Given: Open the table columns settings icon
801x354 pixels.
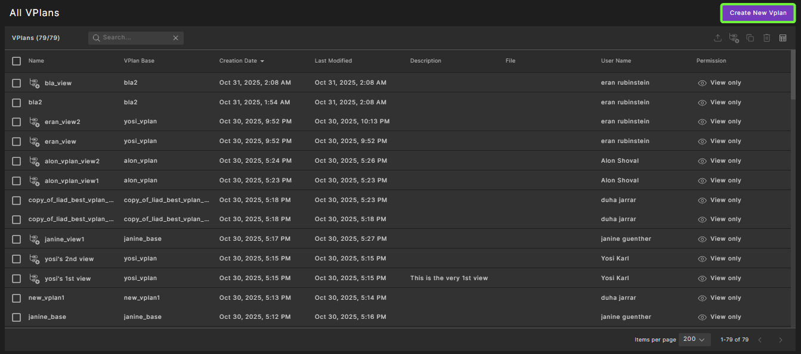Looking at the screenshot, I should pos(783,38).
